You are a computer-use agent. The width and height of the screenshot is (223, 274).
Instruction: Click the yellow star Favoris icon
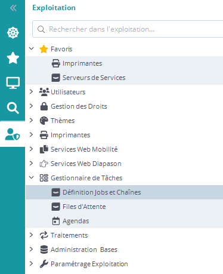44,49
